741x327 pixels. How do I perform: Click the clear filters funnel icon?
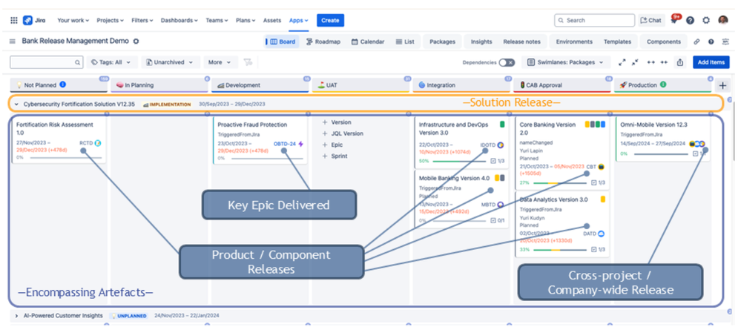coord(247,62)
